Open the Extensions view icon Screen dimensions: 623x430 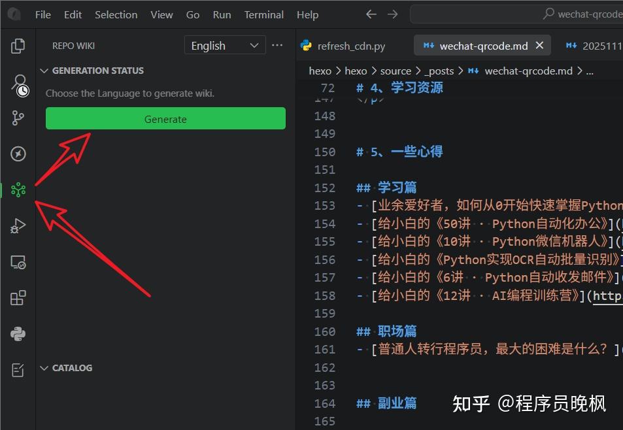pyautogui.click(x=18, y=297)
